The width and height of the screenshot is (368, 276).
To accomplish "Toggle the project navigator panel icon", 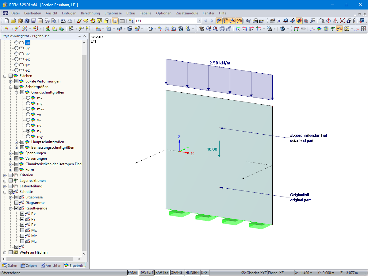I will point(115,21).
